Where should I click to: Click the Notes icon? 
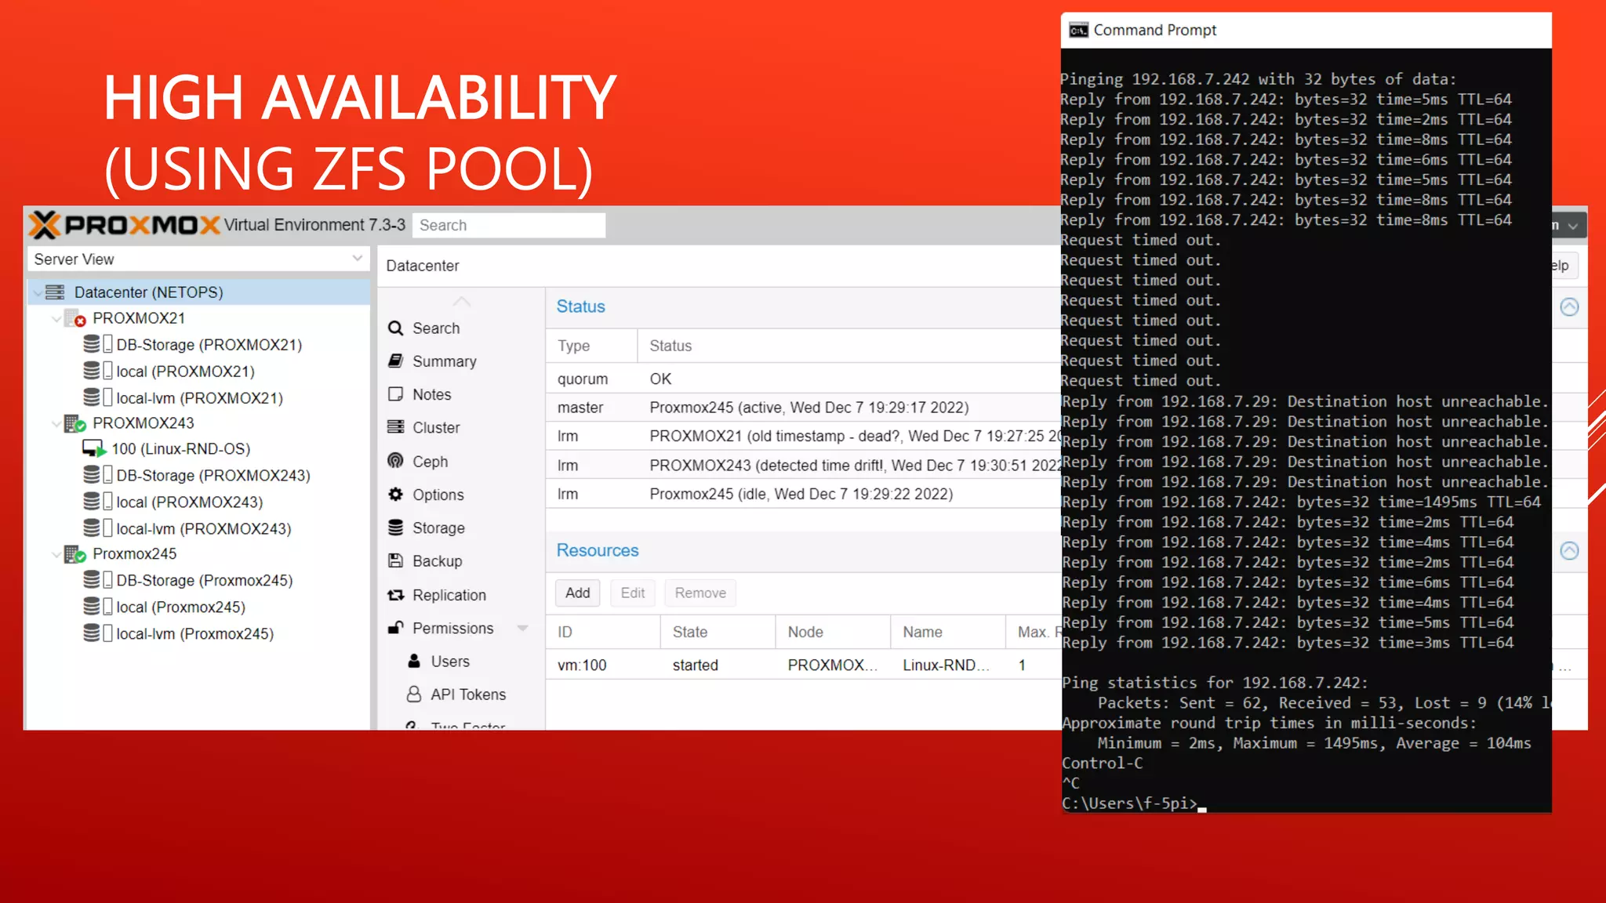(x=396, y=394)
